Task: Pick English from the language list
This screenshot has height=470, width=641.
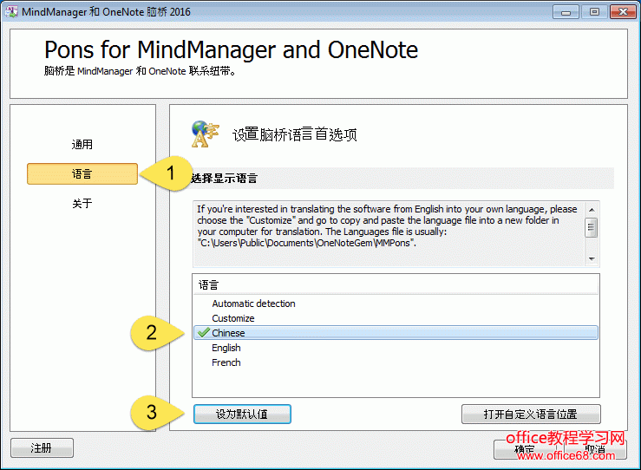Action: 226,348
